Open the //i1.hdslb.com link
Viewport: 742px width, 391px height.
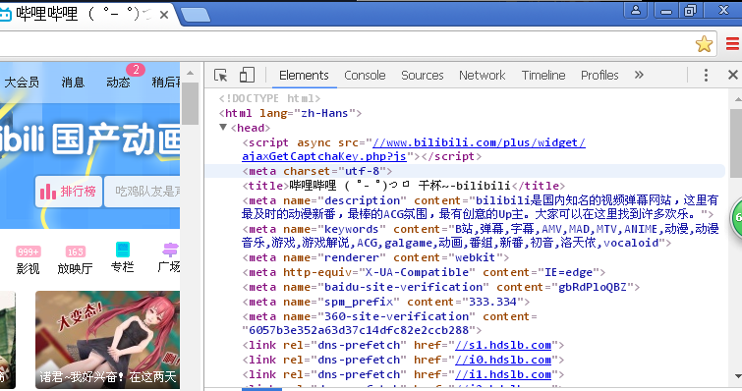(x=503, y=374)
